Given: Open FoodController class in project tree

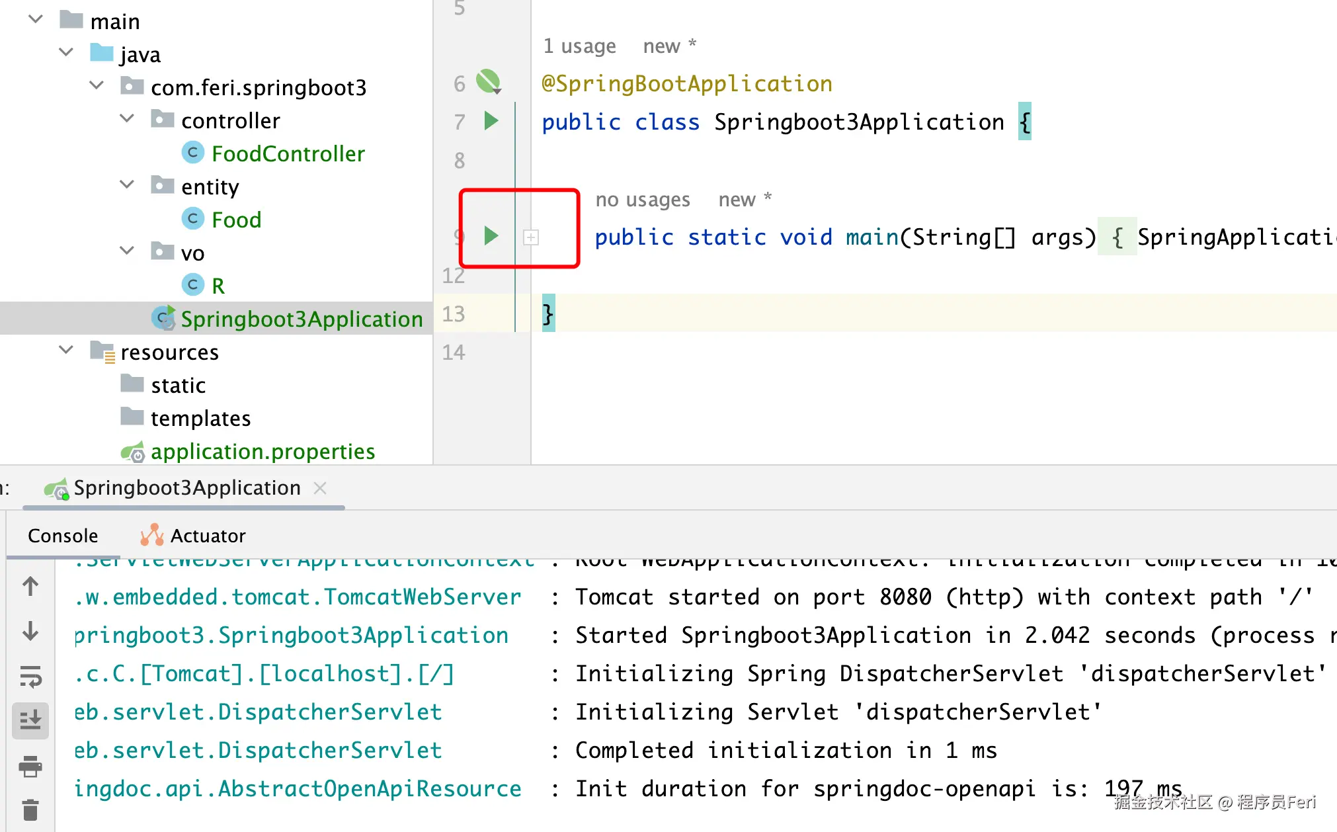Looking at the screenshot, I should (288, 153).
